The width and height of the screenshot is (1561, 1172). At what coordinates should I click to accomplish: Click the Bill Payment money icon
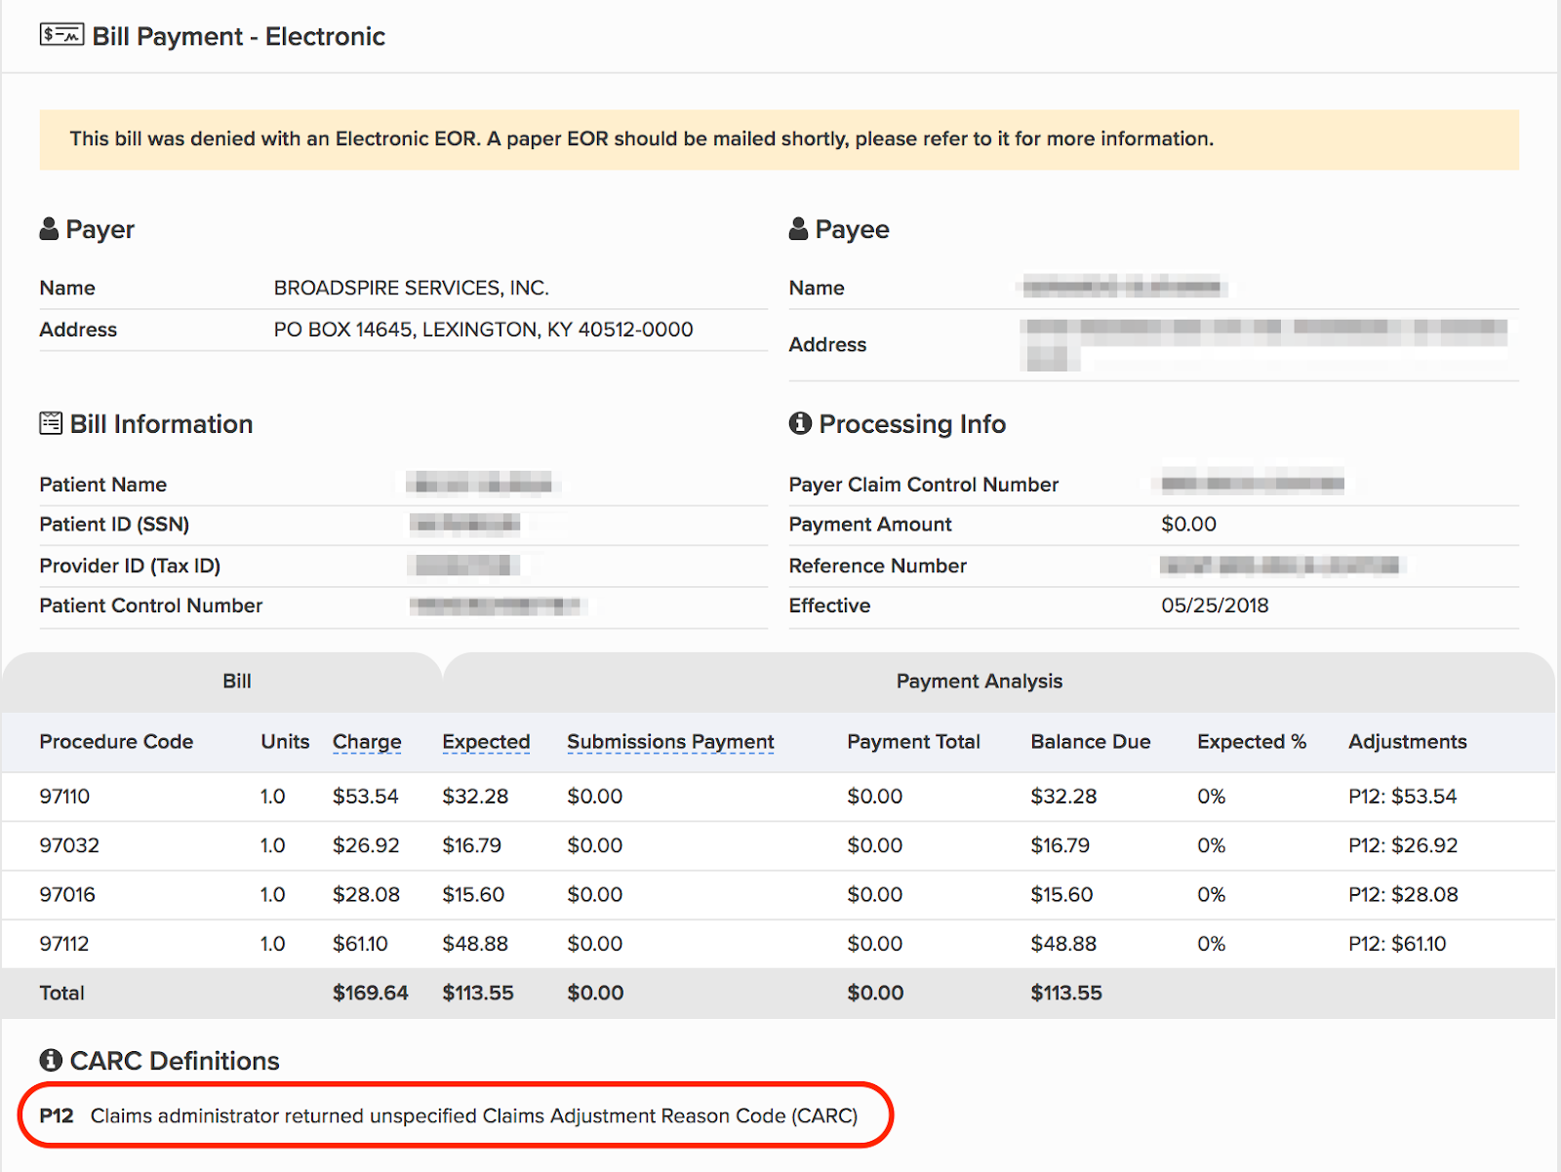click(60, 35)
